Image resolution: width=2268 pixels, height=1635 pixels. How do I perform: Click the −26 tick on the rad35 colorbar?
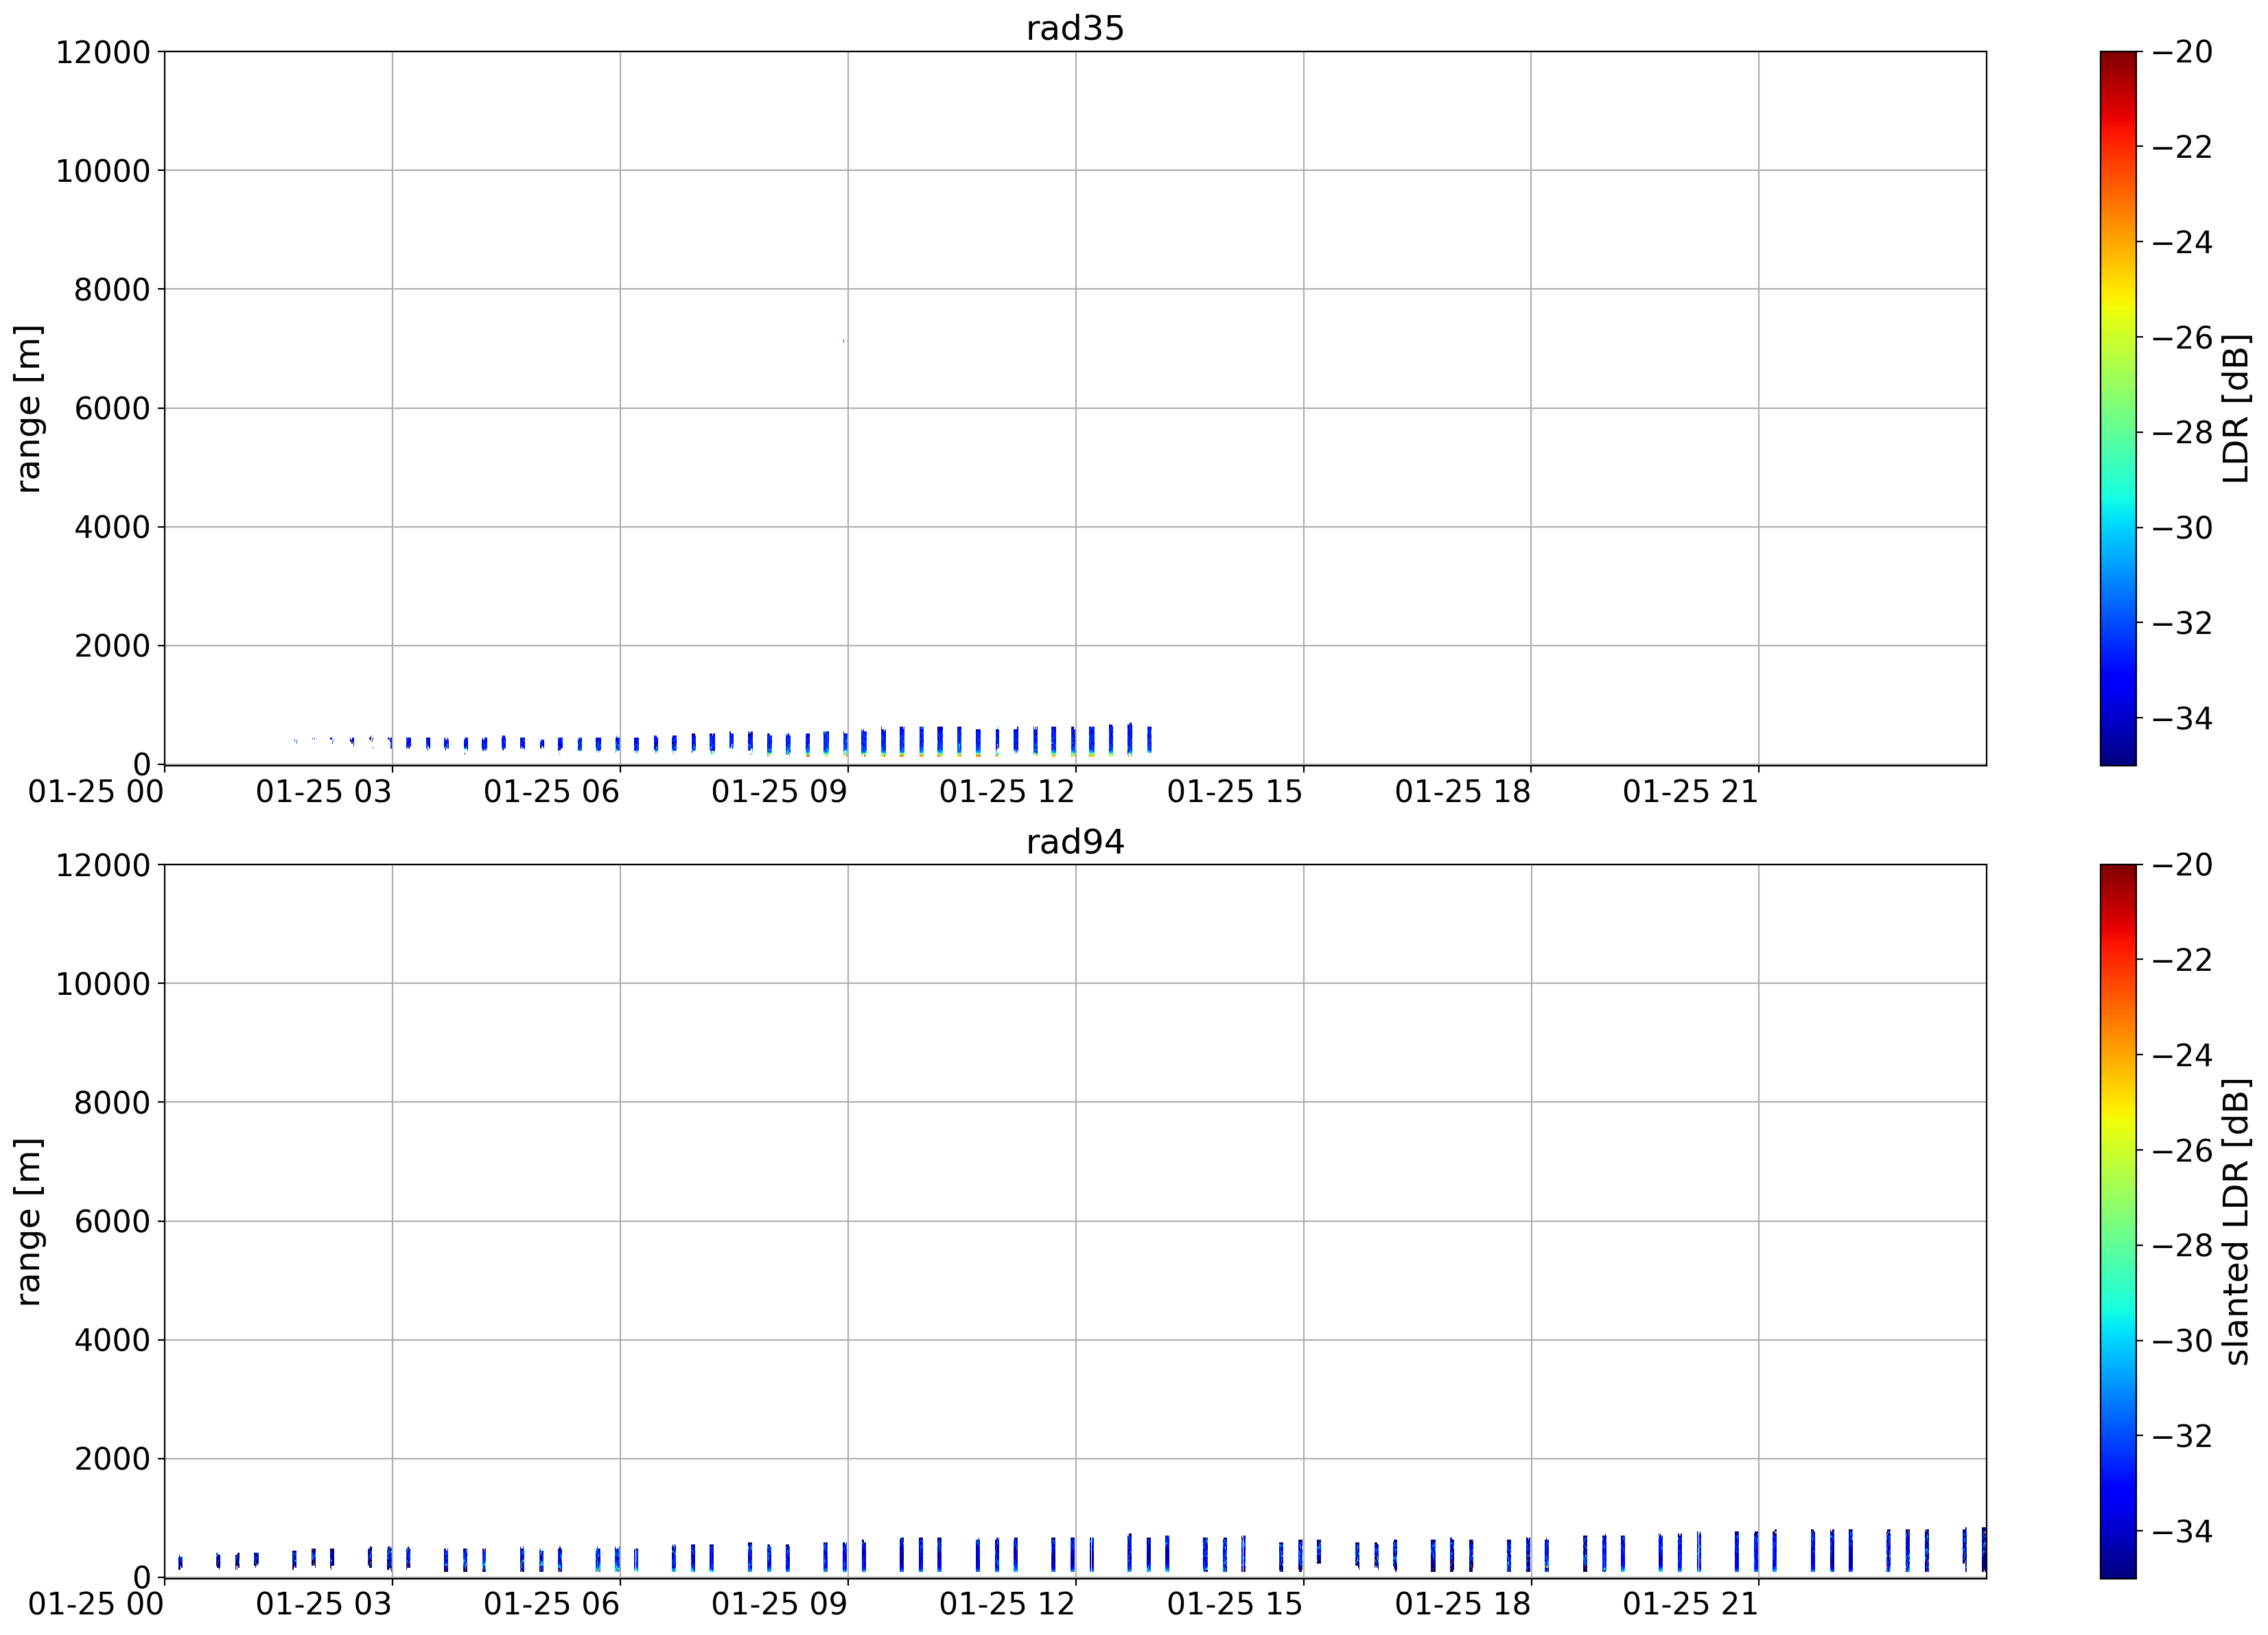tap(2182, 337)
